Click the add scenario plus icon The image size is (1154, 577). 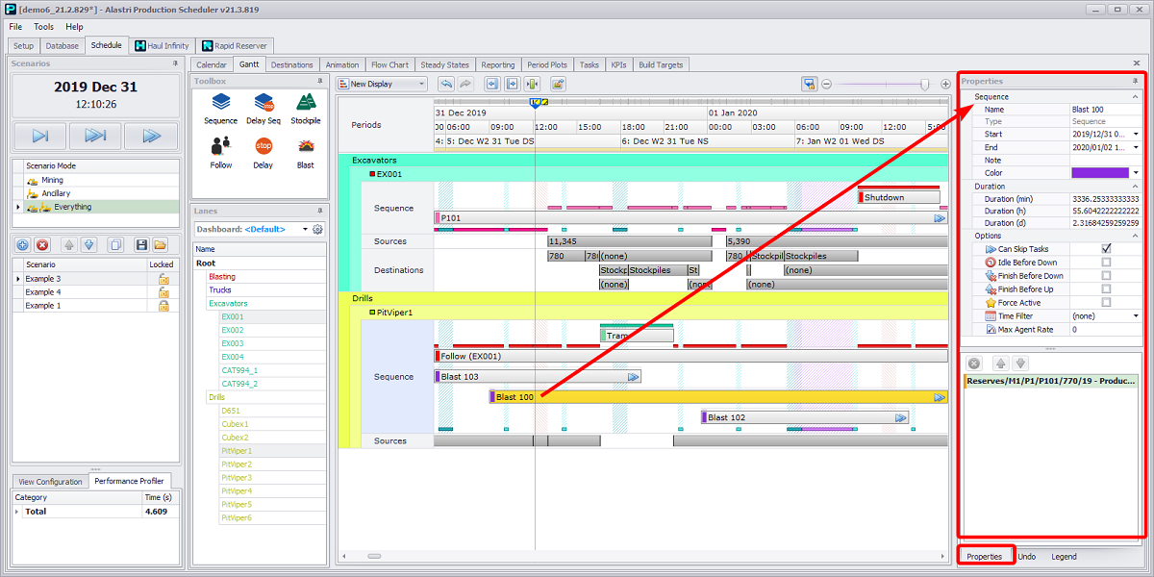coord(23,245)
